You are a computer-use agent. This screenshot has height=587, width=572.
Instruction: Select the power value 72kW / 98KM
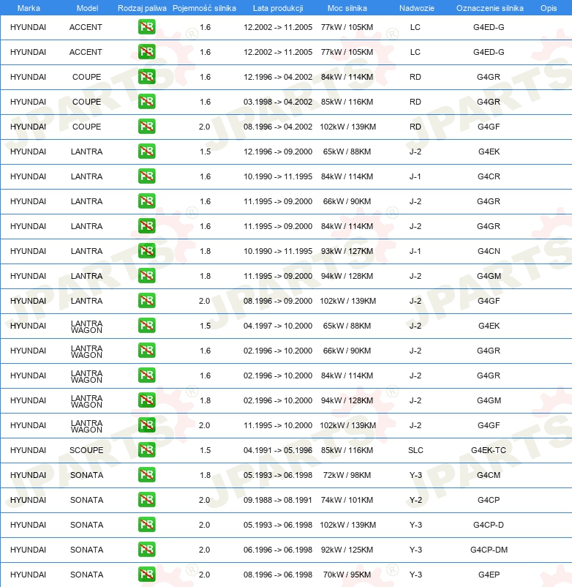point(347,475)
